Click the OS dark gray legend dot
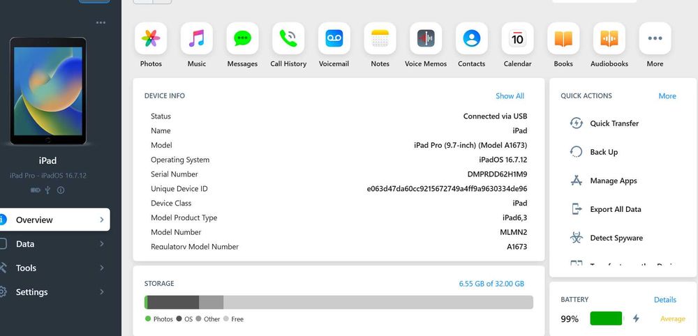The height and width of the screenshot is (336, 698). (179, 319)
